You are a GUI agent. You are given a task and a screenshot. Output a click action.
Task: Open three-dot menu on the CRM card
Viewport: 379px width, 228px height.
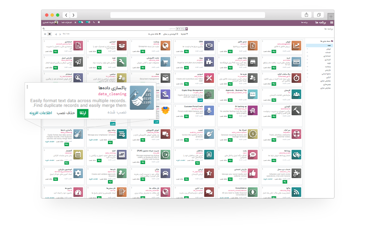174,42
